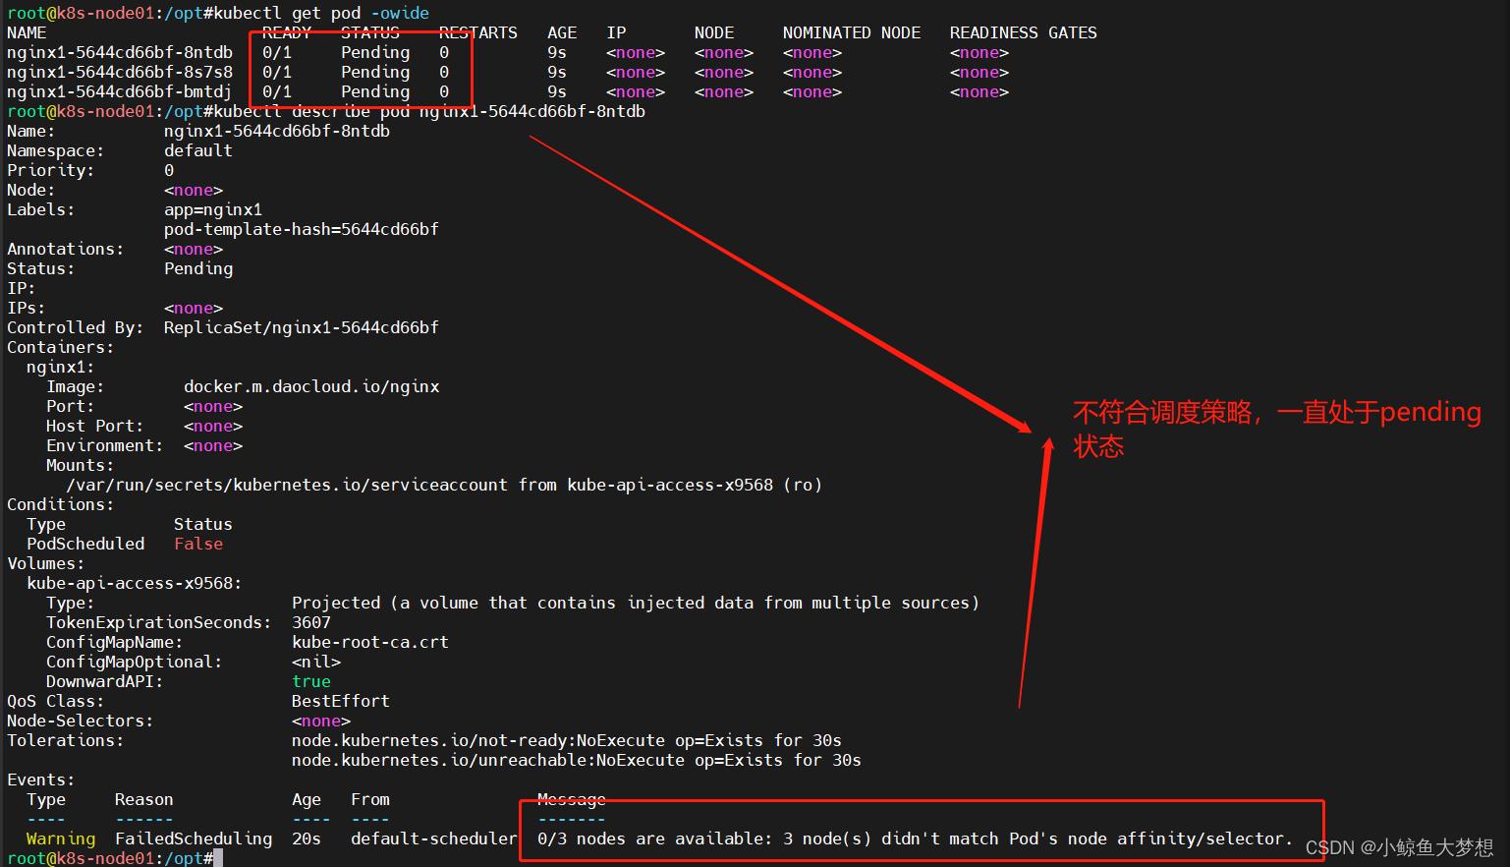Click the image 'docker.m.daocloud.io/nginx'

pyautogui.click(x=311, y=386)
